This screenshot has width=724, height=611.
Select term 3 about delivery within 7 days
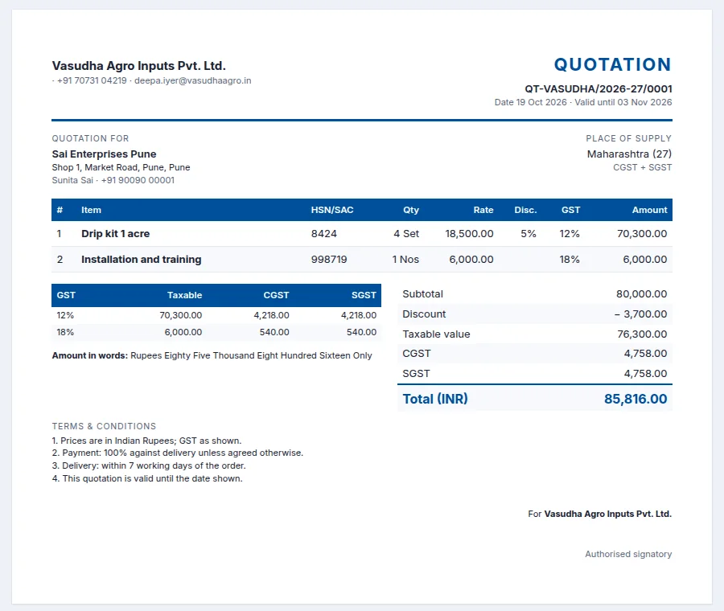pos(149,465)
